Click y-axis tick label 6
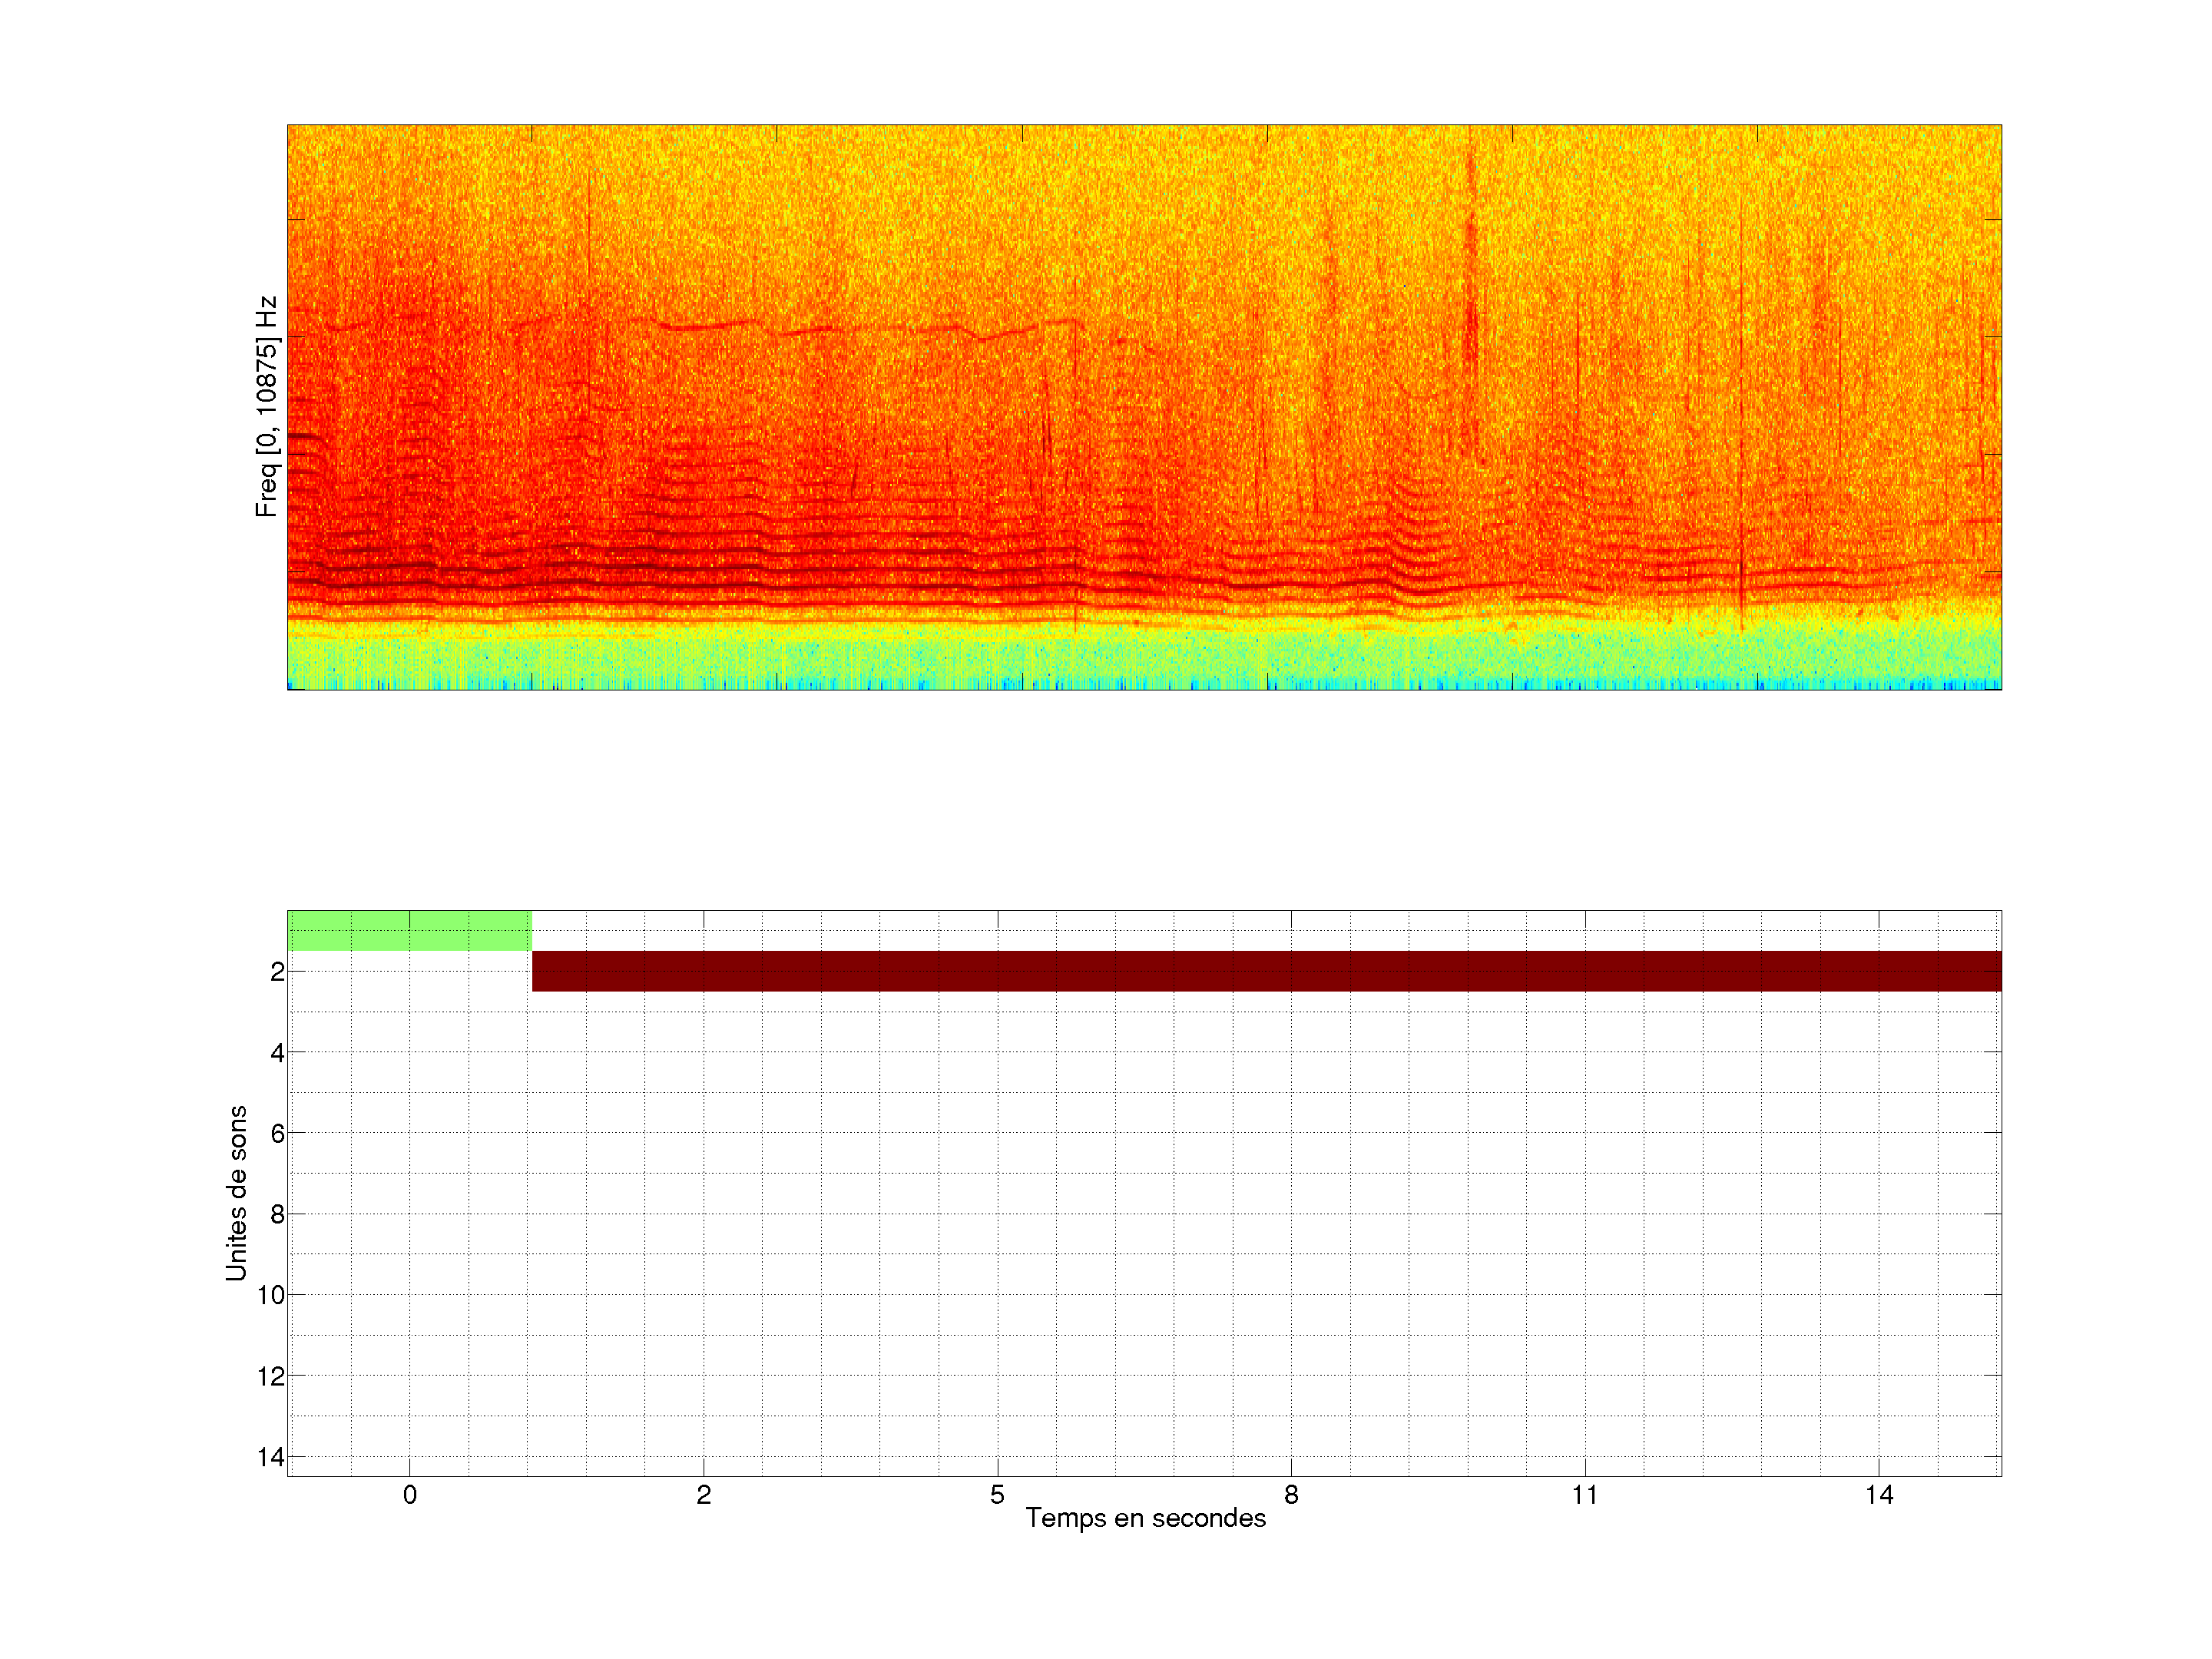 click(277, 1134)
